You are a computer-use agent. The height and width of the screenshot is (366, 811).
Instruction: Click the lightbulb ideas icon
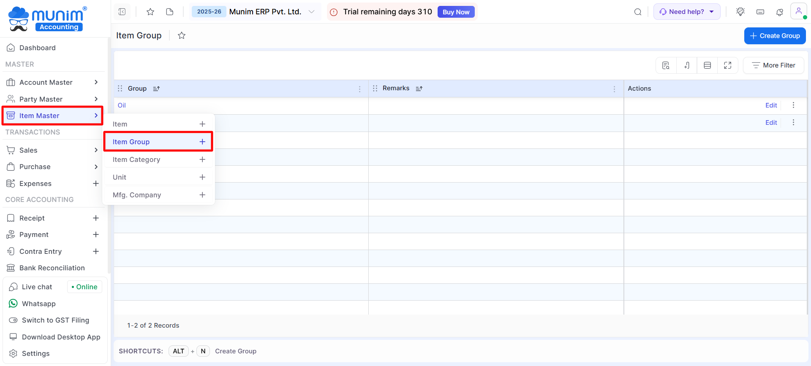coord(740,12)
